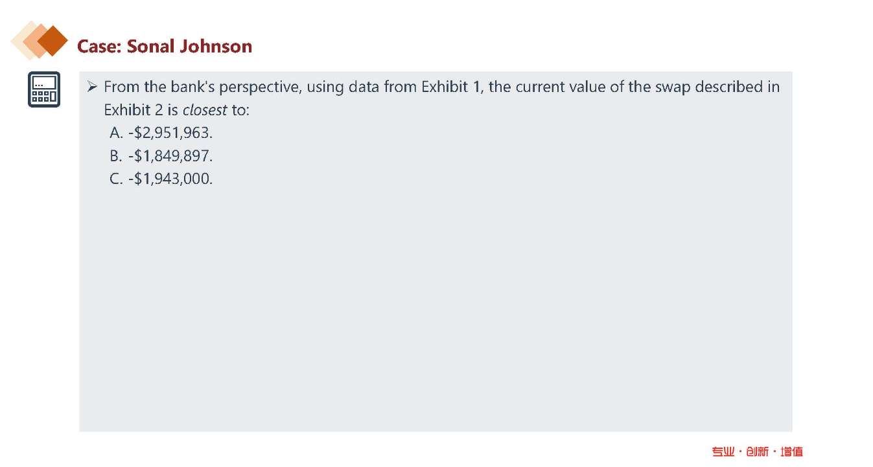
Task: Click the name 'Johnson' in the heading
Action: (x=216, y=47)
